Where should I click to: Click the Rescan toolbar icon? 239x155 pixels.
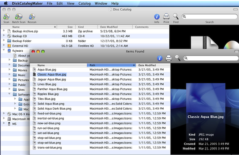point(32,17)
